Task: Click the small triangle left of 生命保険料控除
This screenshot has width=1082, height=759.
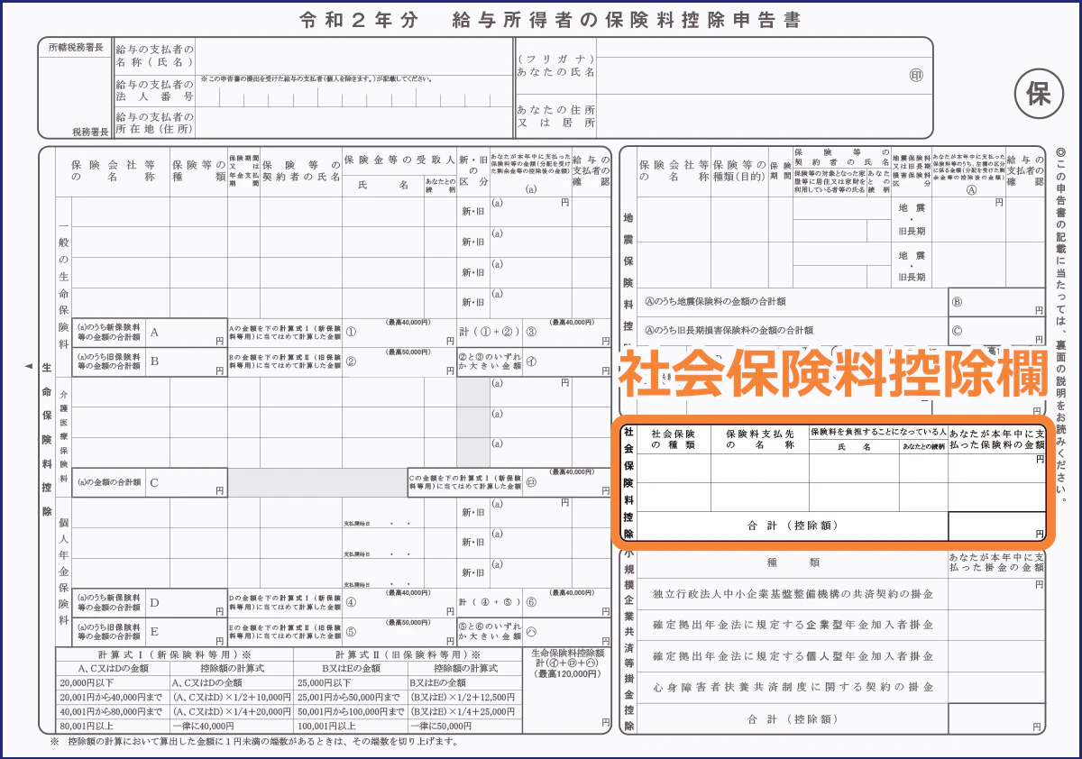Action: point(28,366)
